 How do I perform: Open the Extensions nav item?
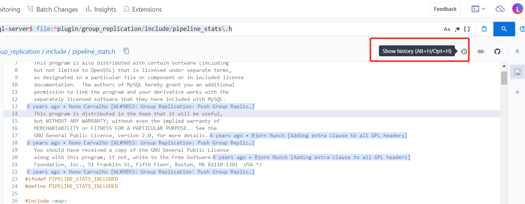[x=143, y=9]
